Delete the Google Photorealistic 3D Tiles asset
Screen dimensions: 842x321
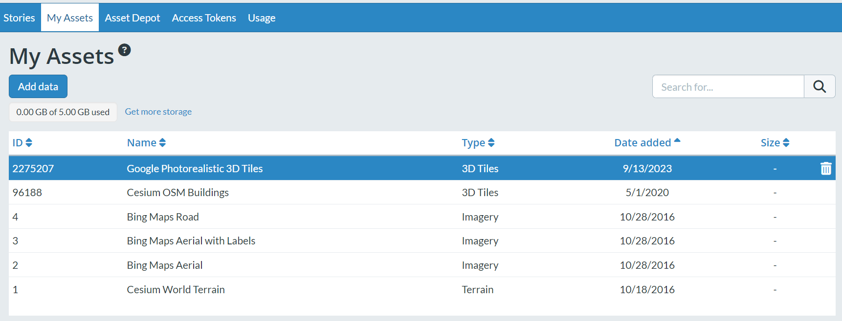pyautogui.click(x=825, y=168)
